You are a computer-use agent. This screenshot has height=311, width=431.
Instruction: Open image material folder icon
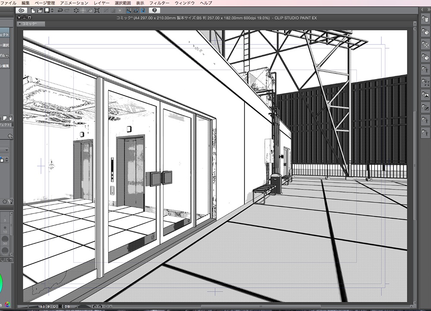pyautogui.click(x=425, y=95)
